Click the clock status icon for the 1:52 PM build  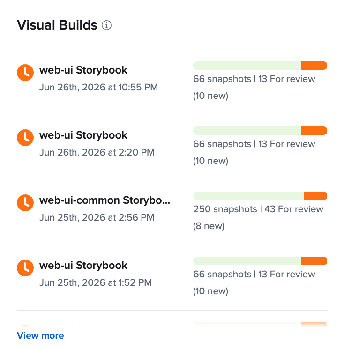click(x=25, y=268)
